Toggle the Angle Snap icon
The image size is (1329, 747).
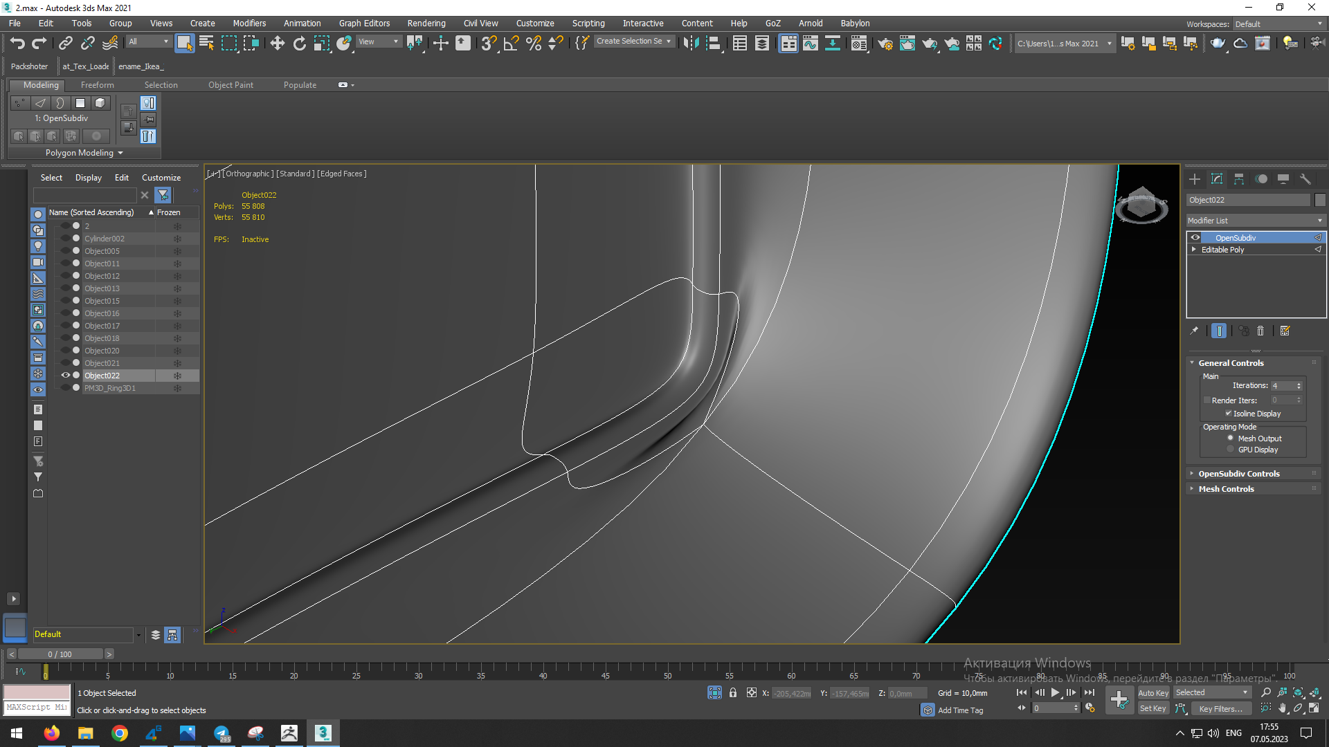pos(511,44)
